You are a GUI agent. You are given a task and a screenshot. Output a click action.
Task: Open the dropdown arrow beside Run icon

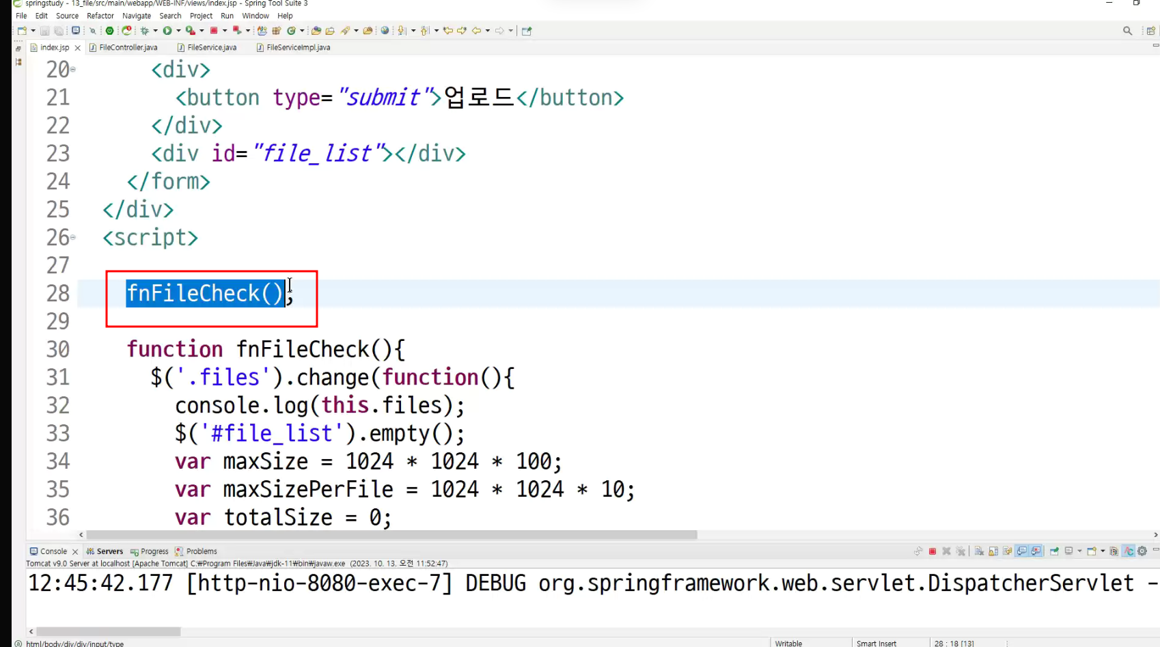coord(178,31)
